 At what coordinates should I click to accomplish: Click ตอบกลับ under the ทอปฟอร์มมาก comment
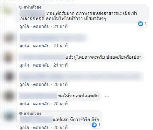(41, 26)
